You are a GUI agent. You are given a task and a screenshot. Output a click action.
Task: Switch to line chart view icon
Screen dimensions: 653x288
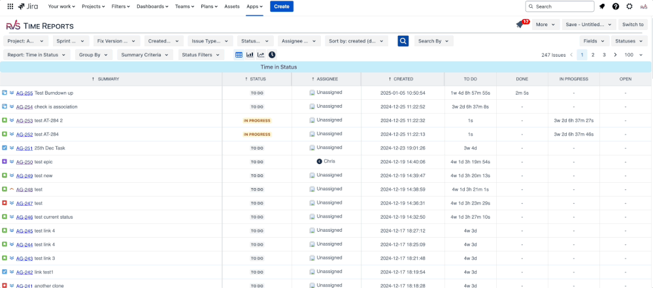point(261,55)
